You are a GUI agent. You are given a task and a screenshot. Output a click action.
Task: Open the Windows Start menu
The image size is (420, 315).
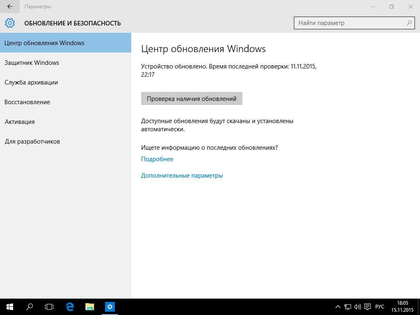pyautogui.click(x=10, y=307)
